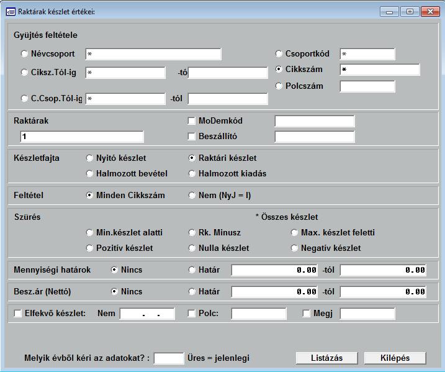Enable the MoDemkód checkbox
The height and width of the screenshot is (372, 445).
(x=192, y=121)
